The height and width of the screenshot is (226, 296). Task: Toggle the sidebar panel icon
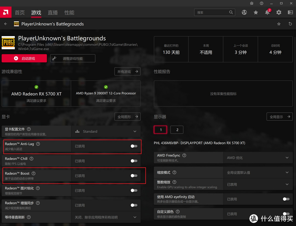click(290, 12)
